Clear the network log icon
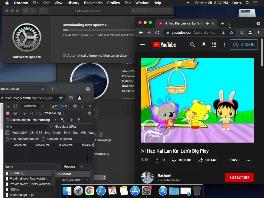Image resolution: width=264 pixels, height=198 pixels. point(15,113)
